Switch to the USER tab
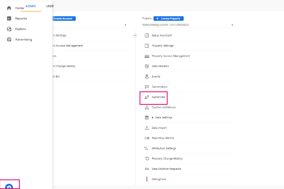The height and width of the screenshot is (189, 284). pos(50,6)
